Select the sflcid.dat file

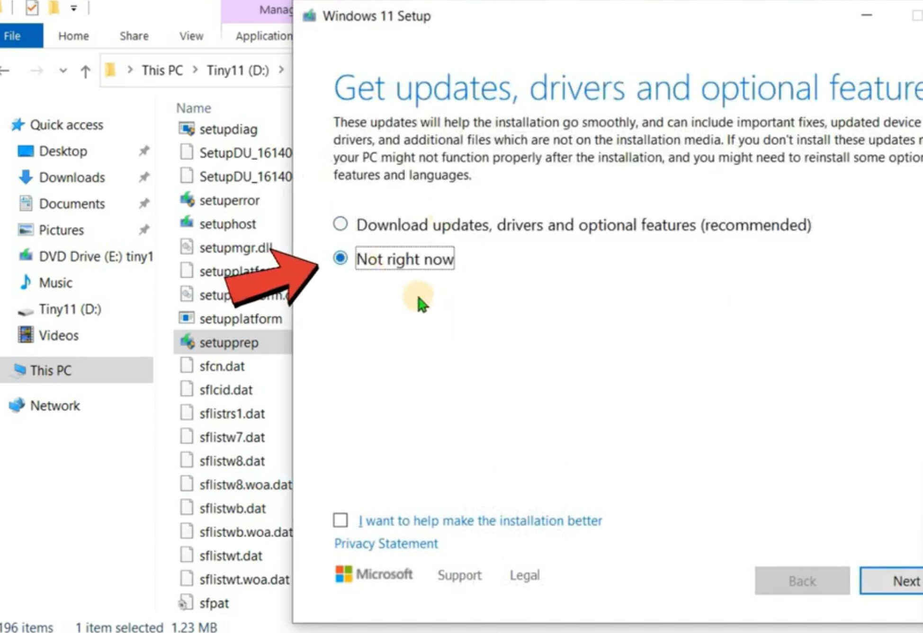[226, 389]
